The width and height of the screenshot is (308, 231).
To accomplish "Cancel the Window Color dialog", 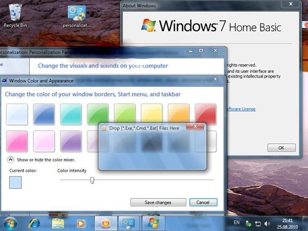I will [204, 202].
